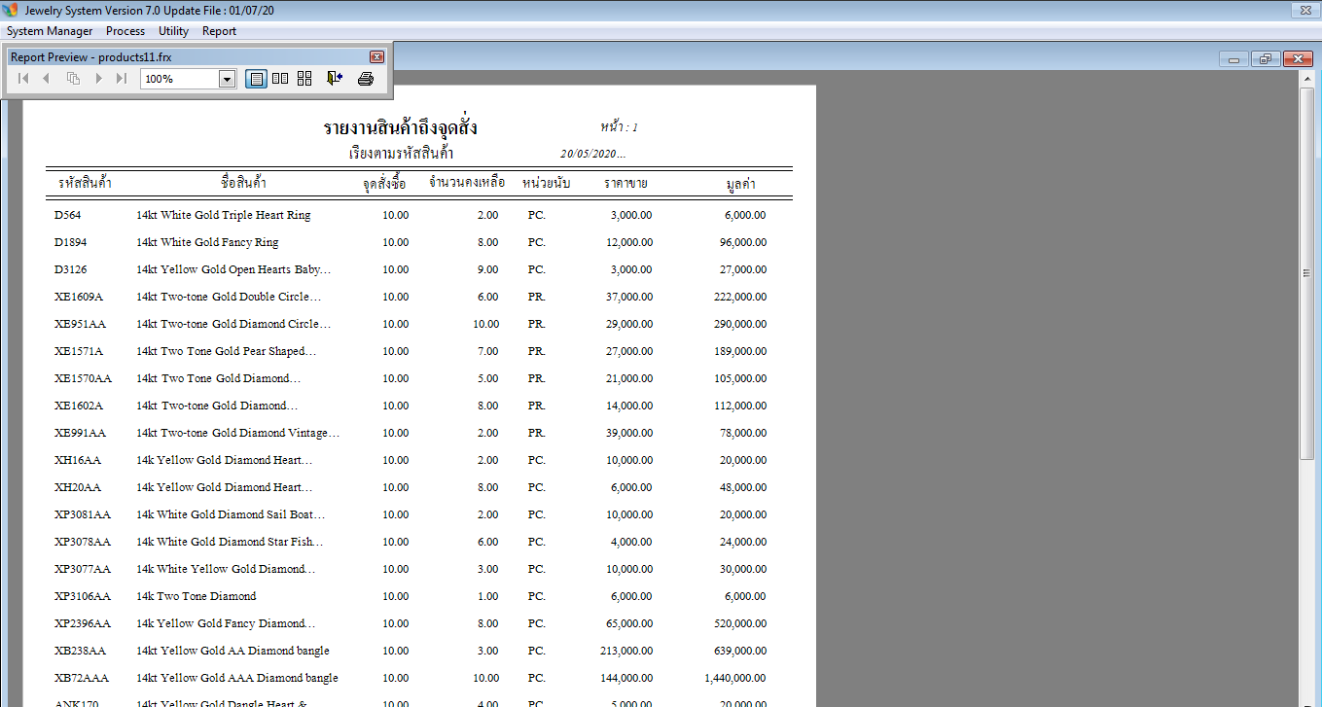
Task: Click the Jewelry System app icon
Action: pyautogui.click(x=11, y=10)
